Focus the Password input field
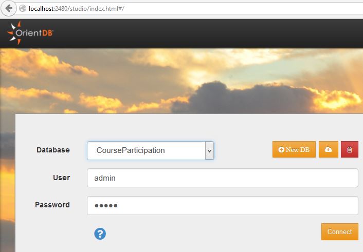Screen dimensions: 363x252 click(222, 205)
